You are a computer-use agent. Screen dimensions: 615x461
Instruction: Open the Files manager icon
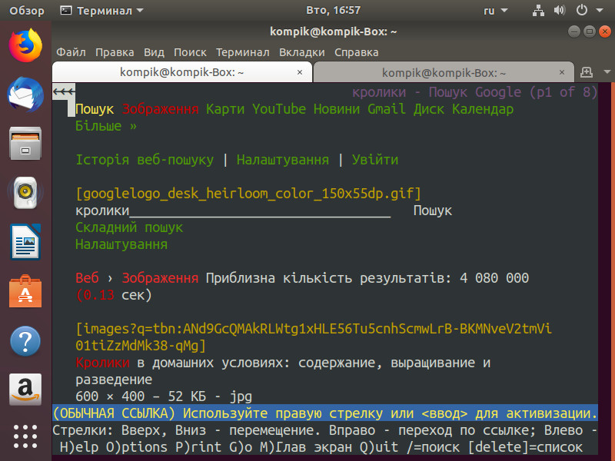tap(25, 143)
